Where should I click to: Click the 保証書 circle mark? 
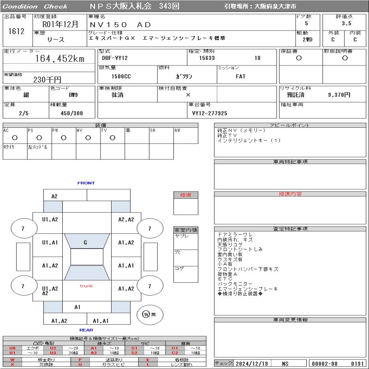click(x=299, y=58)
